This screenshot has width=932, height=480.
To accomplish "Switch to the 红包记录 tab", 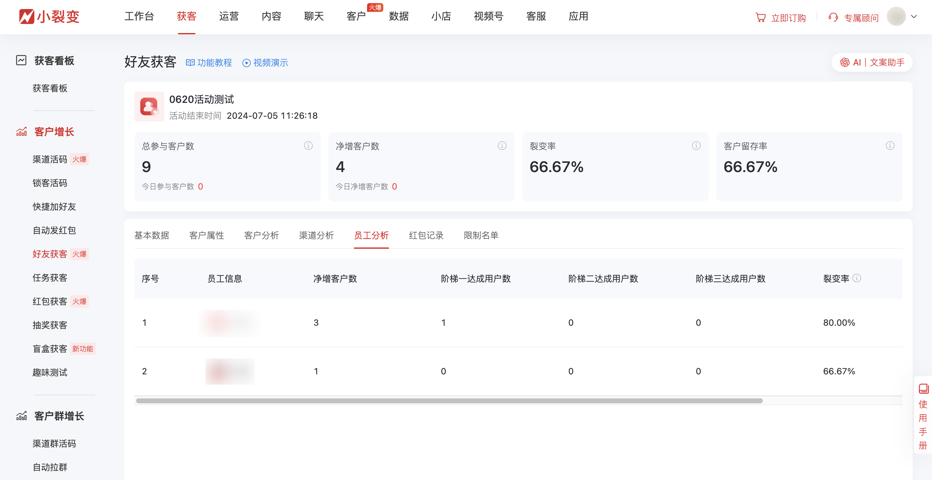I will (x=426, y=235).
